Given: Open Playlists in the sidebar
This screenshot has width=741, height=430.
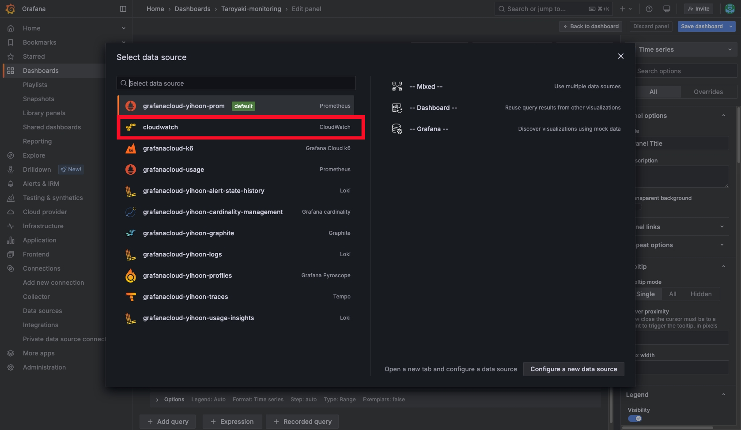Looking at the screenshot, I should tap(35, 85).
